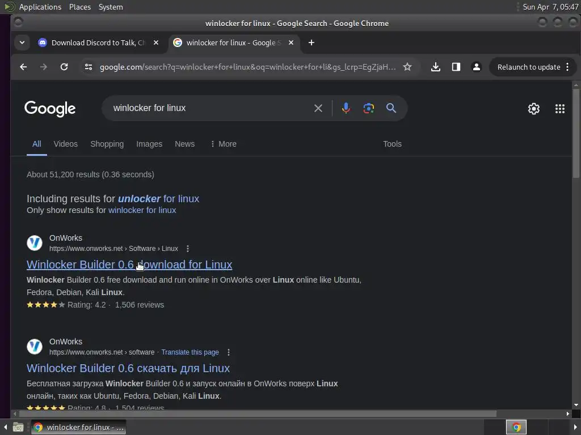Open Winlocker Builder 0.6 скачать для Linux
Viewport: 581px width, 435px height.
128,368
